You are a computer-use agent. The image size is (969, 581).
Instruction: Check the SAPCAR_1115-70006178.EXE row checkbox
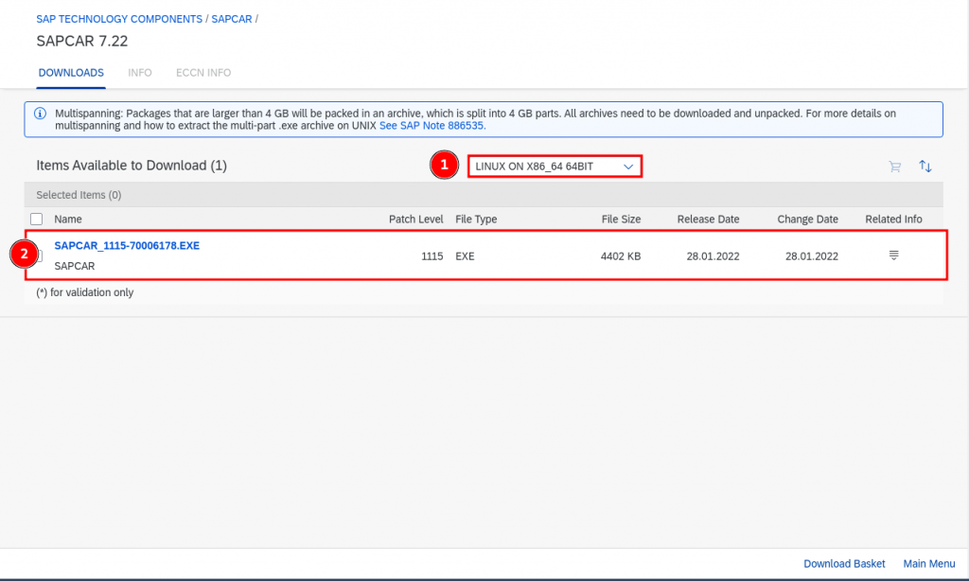(x=39, y=255)
